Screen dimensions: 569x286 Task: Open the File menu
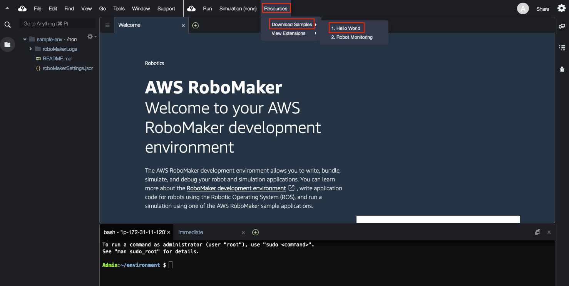coord(38,8)
